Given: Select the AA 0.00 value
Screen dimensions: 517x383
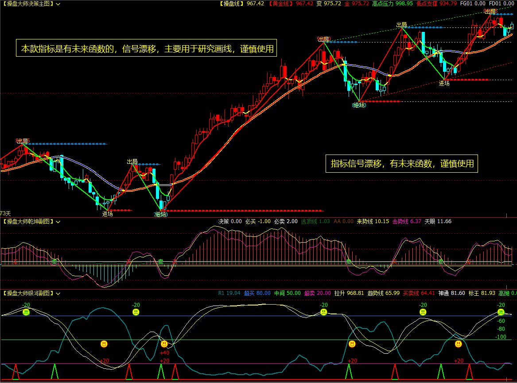Looking at the screenshot, I should (x=343, y=221).
